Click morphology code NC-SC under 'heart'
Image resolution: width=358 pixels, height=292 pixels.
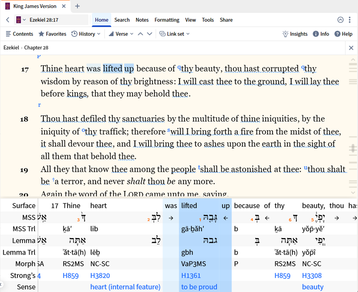[100, 264]
